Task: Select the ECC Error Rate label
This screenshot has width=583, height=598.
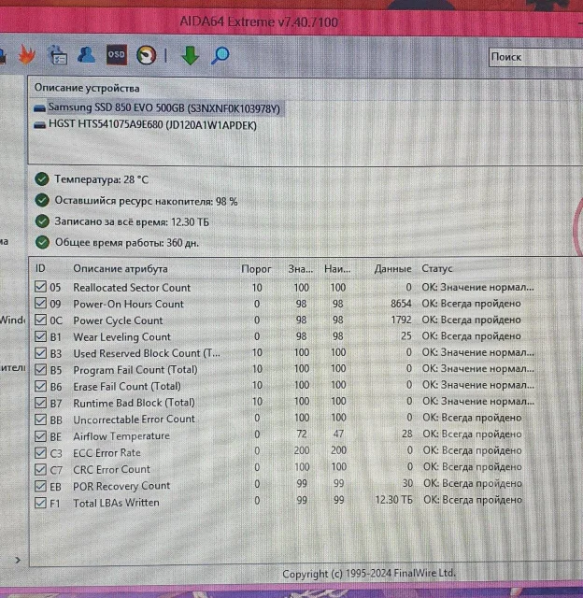Action: point(107,452)
